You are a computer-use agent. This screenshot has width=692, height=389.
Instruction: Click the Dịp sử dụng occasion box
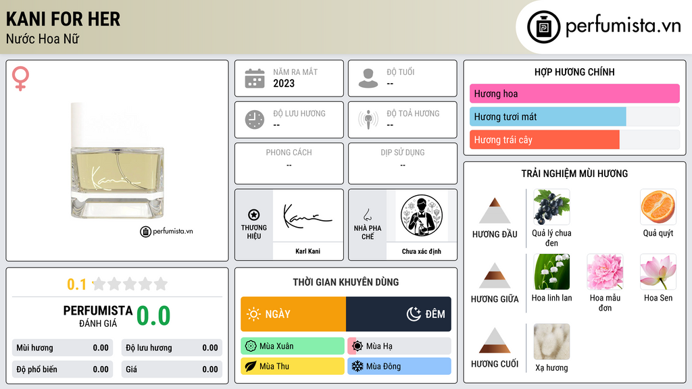click(403, 163)
